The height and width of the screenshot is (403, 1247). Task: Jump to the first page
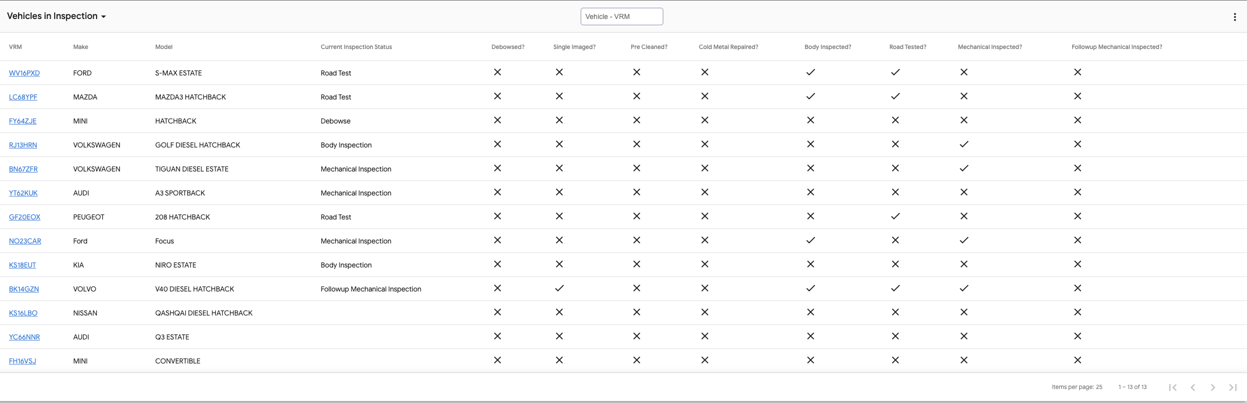(x=1173, y=387)
